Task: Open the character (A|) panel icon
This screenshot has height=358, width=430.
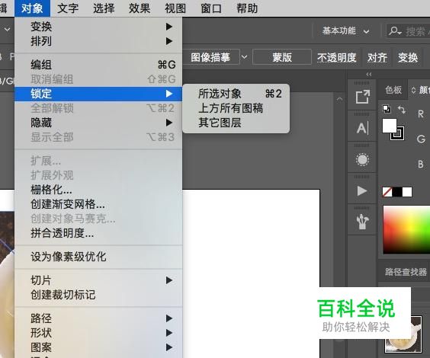Action: tap(362, 128)
